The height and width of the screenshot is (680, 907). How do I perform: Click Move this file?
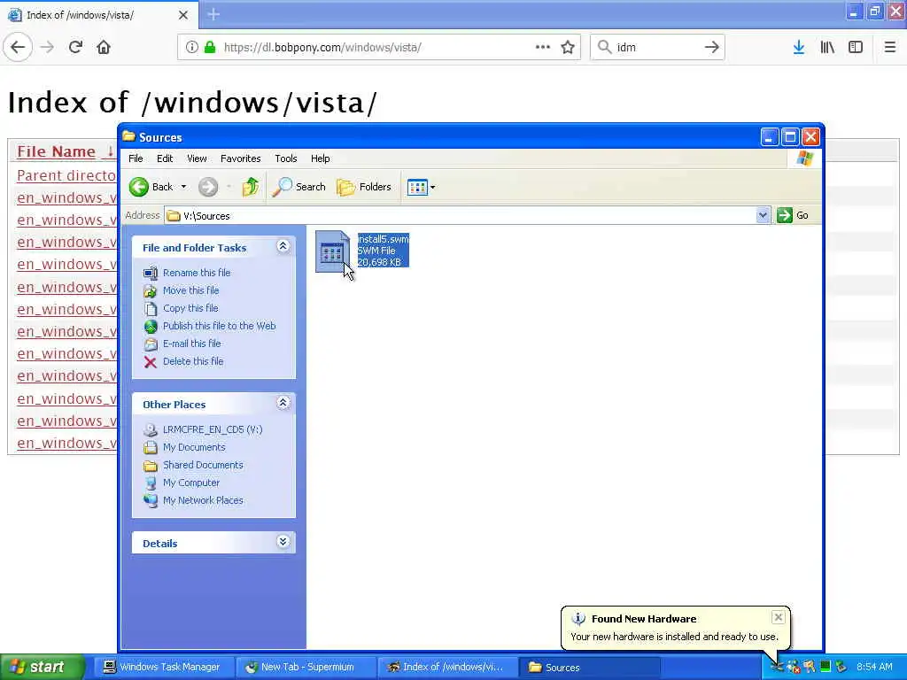pos(191,290)
